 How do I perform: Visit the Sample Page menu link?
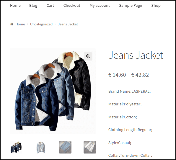point(131,6)
